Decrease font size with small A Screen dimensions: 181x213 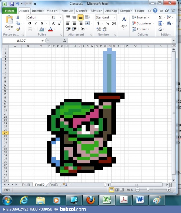(x=60, y=23)
